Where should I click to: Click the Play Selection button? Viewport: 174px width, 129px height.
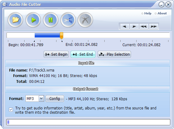coord(114,54)
